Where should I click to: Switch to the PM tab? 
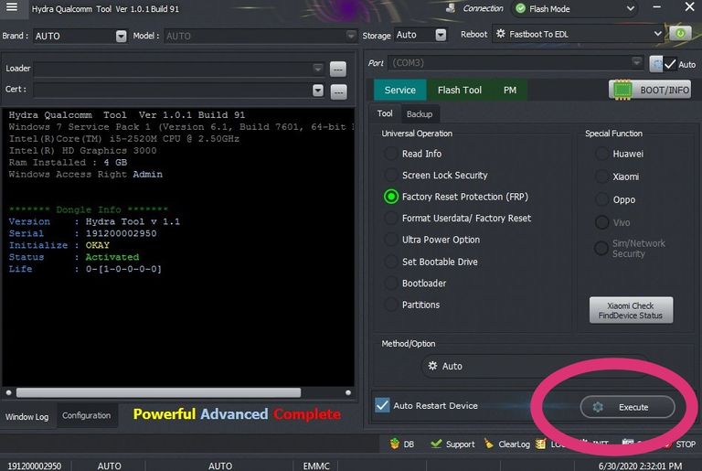509,90
